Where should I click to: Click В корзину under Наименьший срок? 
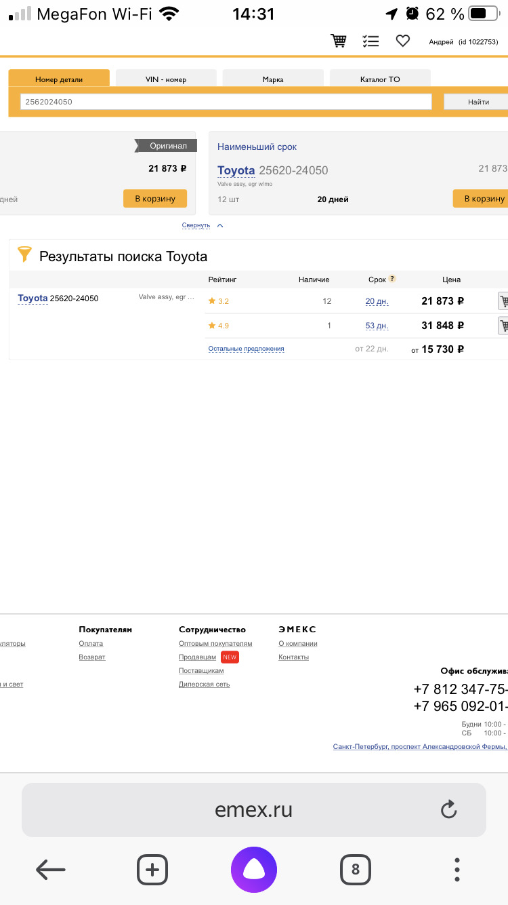481,199
